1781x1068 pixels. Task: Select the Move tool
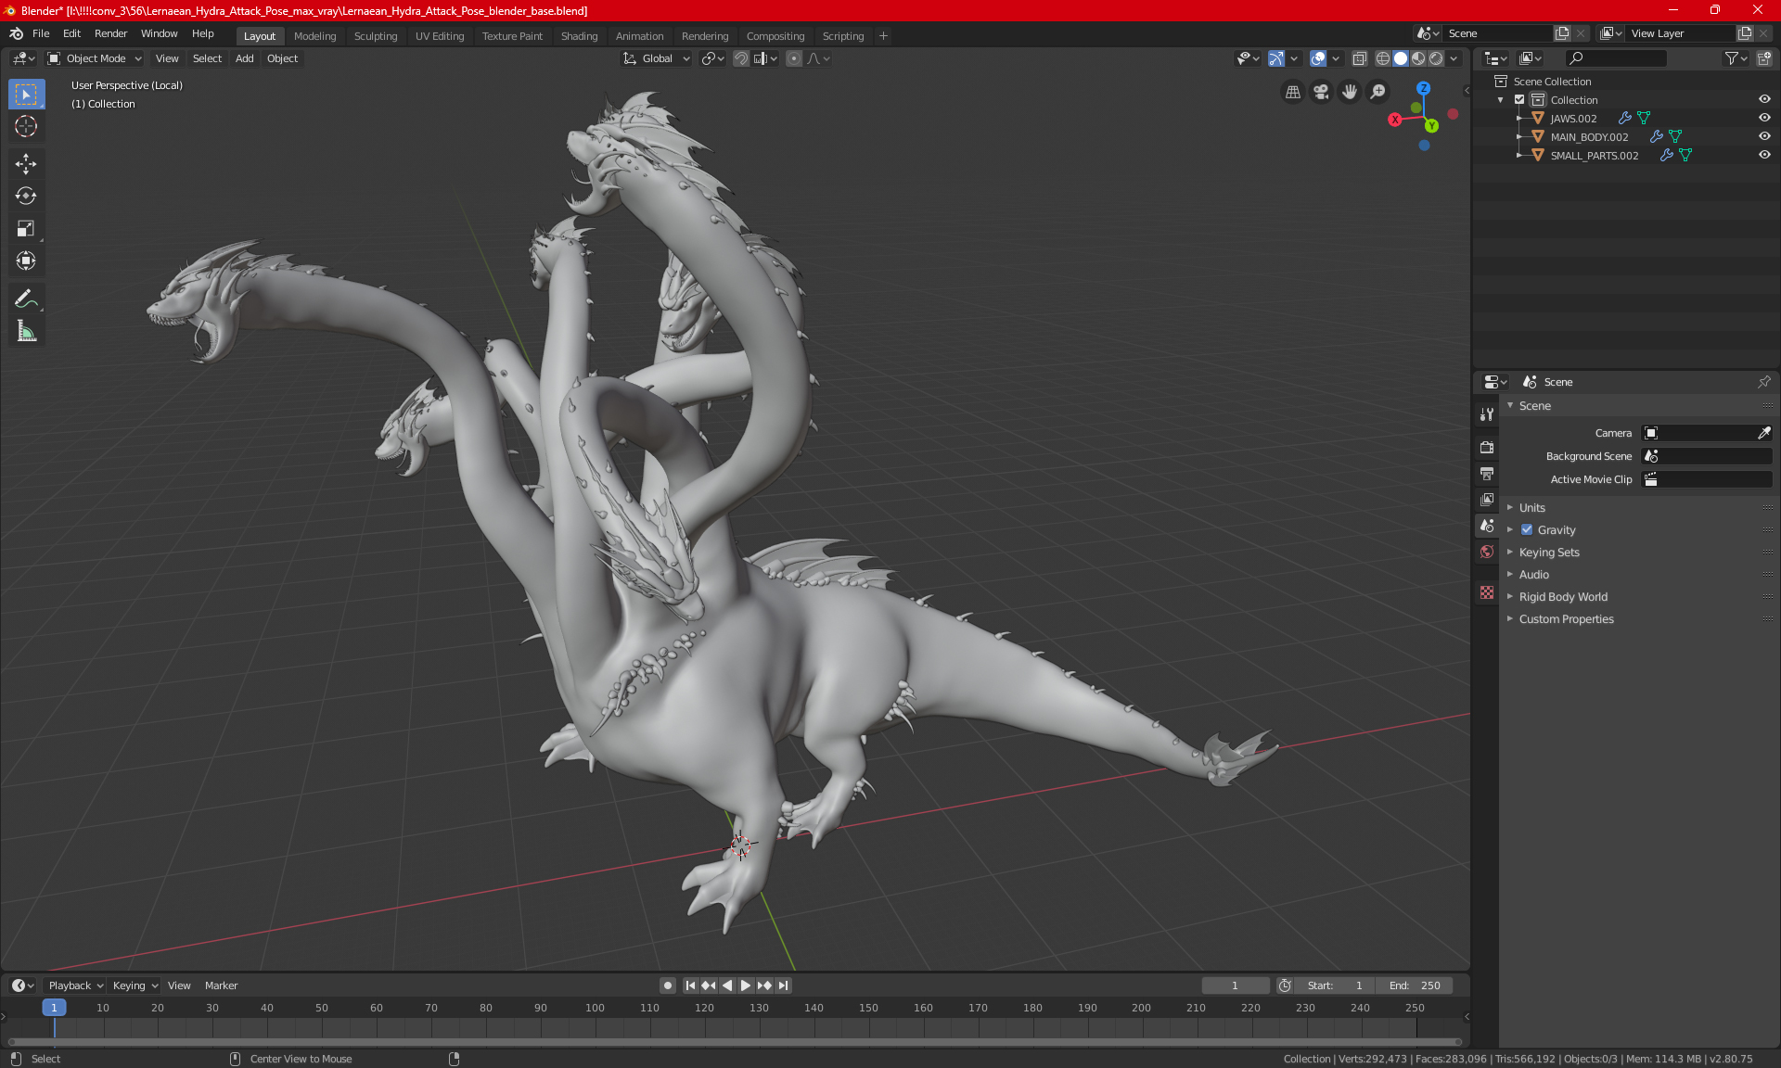click(26, 164)
